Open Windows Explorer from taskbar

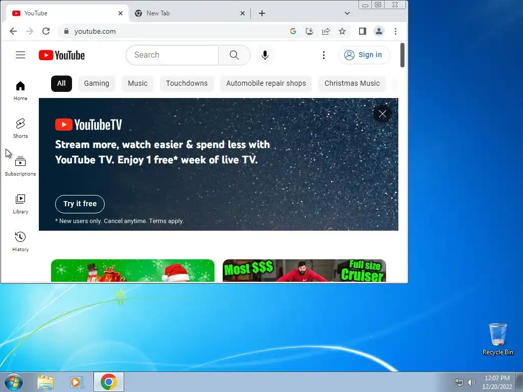click(45, 382)
